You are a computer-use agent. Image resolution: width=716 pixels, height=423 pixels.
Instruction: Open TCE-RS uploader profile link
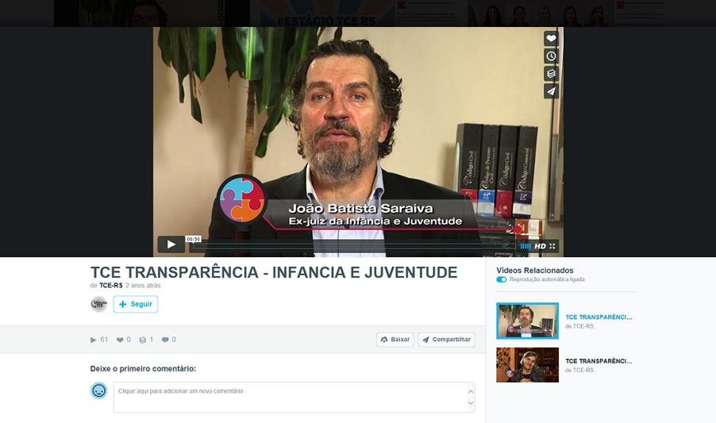coord(111,285)
